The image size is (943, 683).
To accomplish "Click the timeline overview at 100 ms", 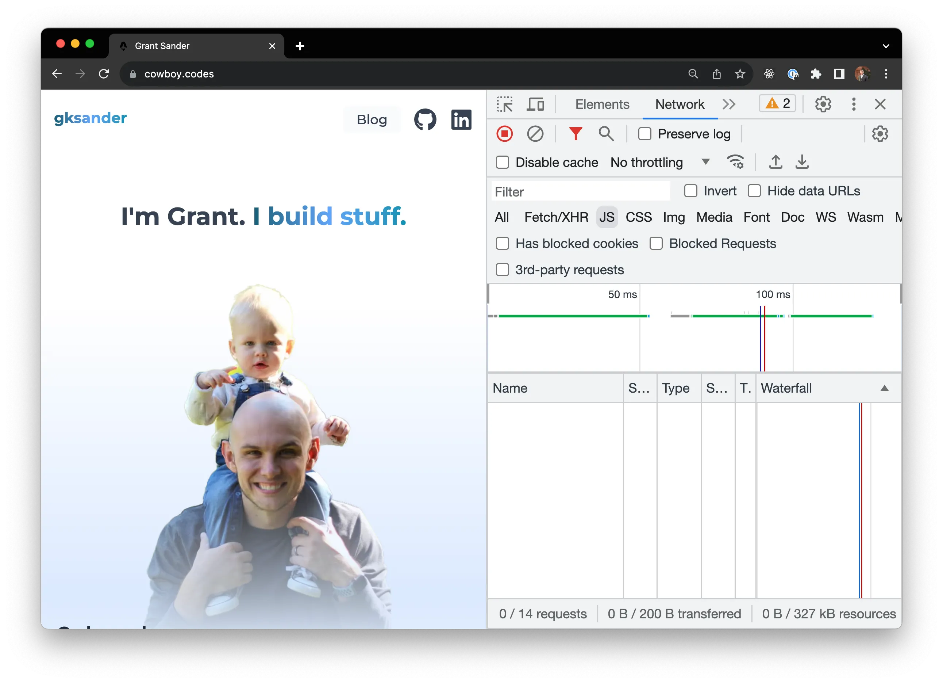I will click(x=773, y=294).
